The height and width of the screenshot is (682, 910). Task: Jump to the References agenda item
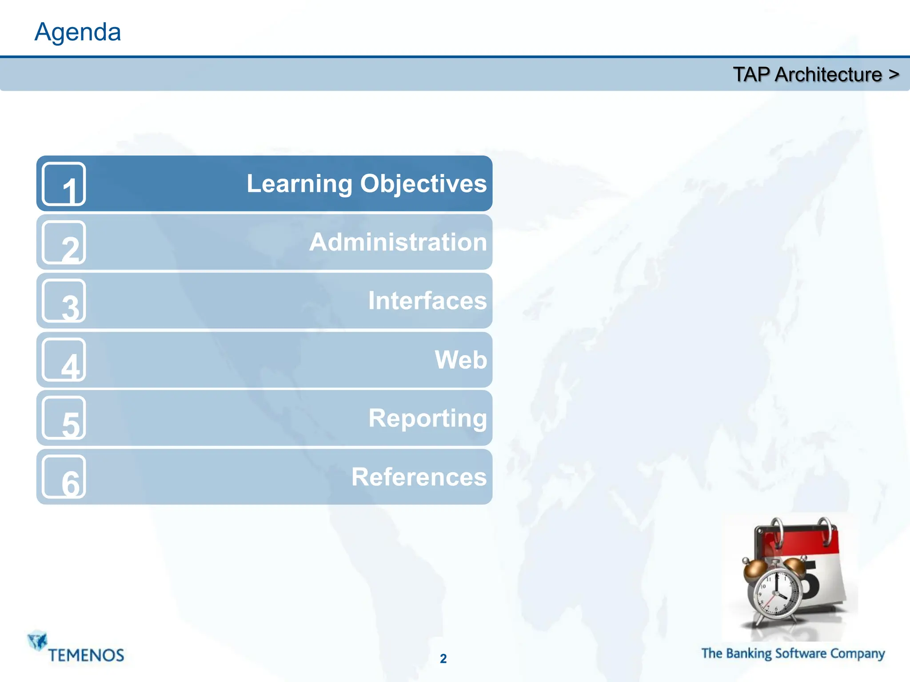264,476
